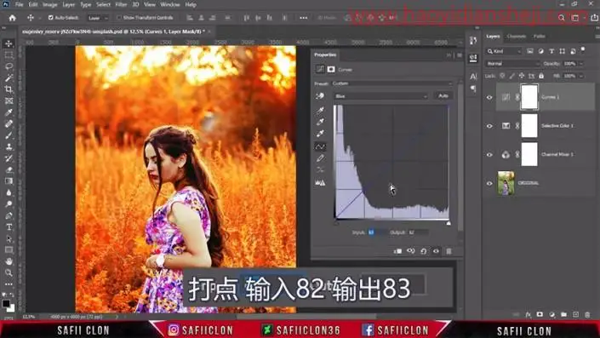Choose the draw curve pencil icon

(x=320, y=158)
